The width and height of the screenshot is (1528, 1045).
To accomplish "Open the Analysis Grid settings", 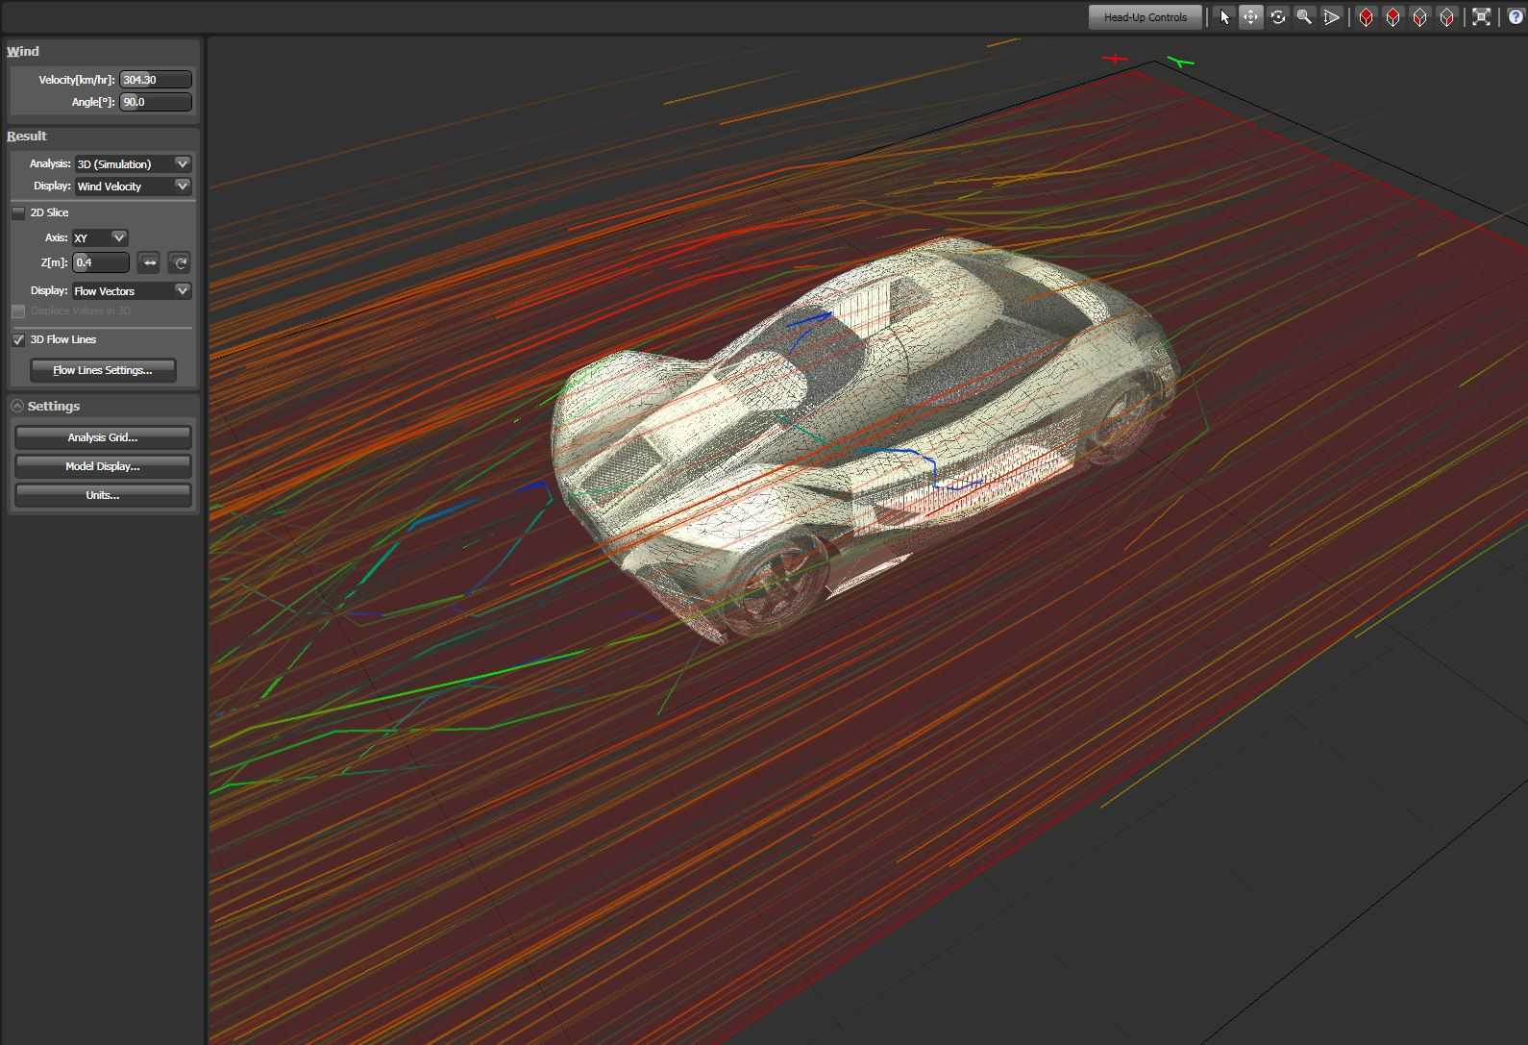I will pos(103,437).
